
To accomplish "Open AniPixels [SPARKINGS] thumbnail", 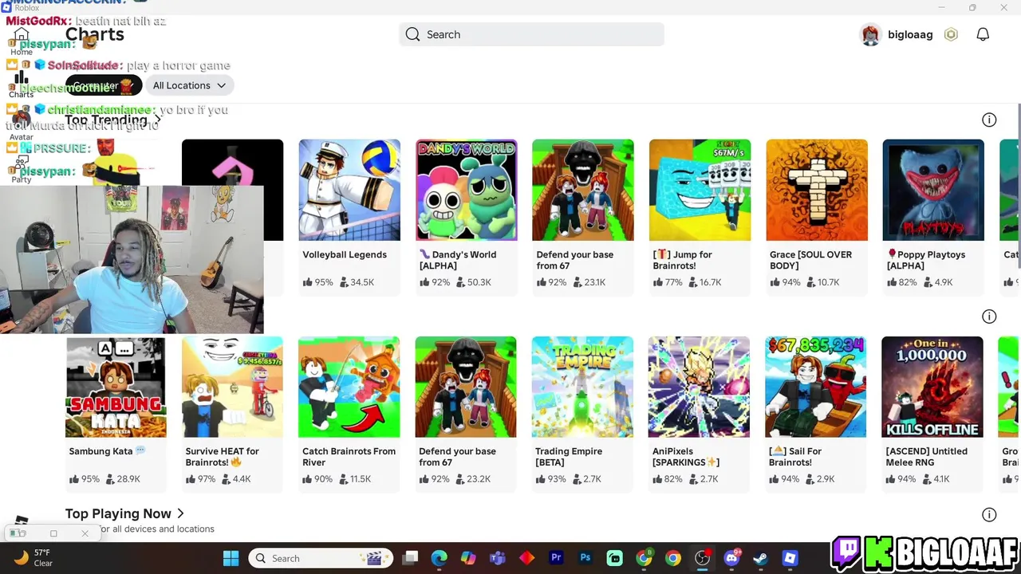I will pyautogui.click(x=699, y=387).
